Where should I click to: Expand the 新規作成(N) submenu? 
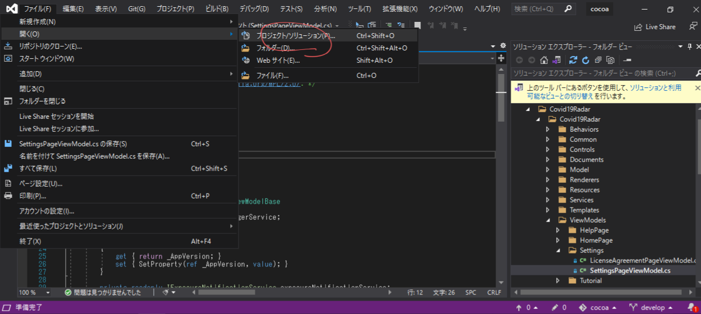[x=119, y=21]
